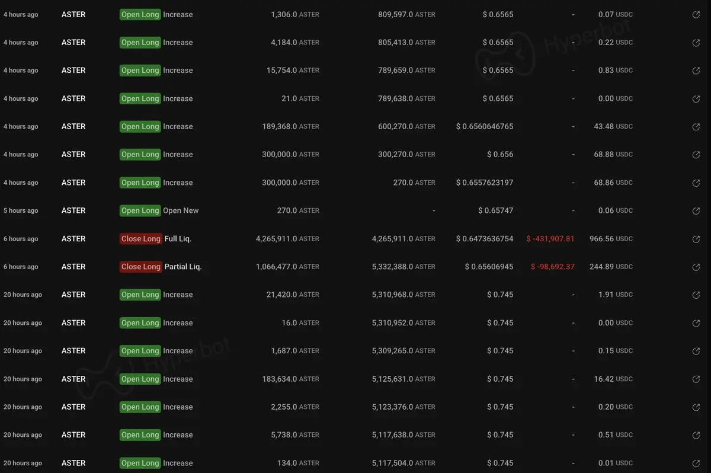This screenshot has width=711, height=473.
Task: Click ASTER symbol in Partial Liq. row
Action: click(73, 267)
